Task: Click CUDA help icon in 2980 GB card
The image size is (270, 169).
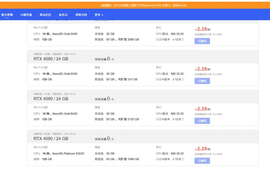Action: [183, 39]
